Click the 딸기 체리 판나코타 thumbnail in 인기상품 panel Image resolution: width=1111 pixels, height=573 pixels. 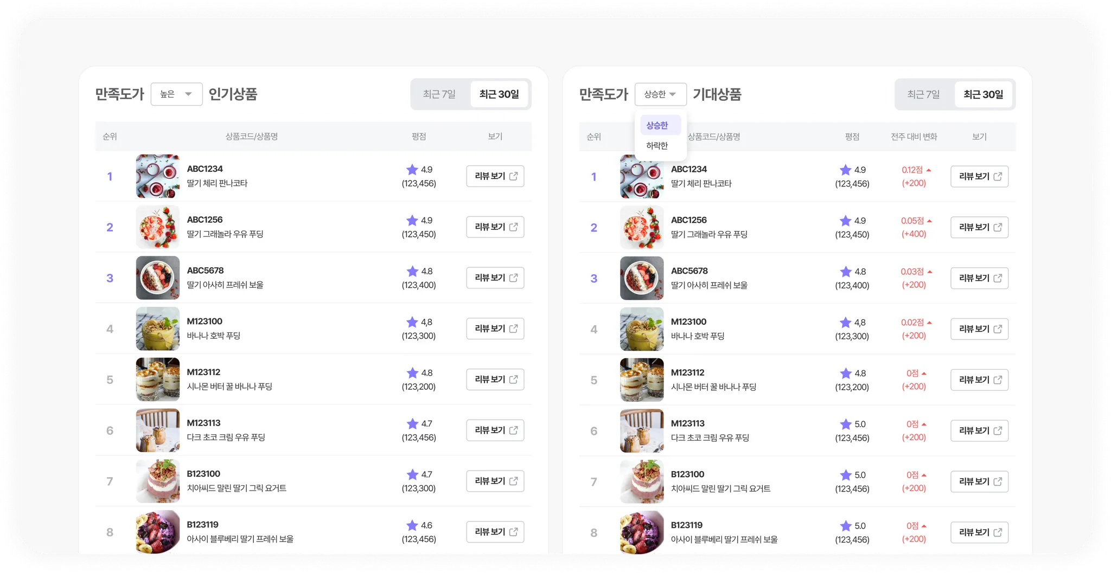(158, 176)
